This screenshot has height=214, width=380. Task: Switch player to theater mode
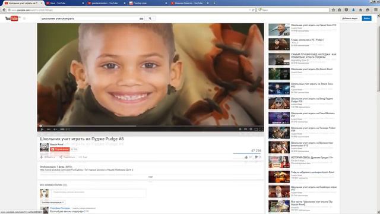coord(256,130)
